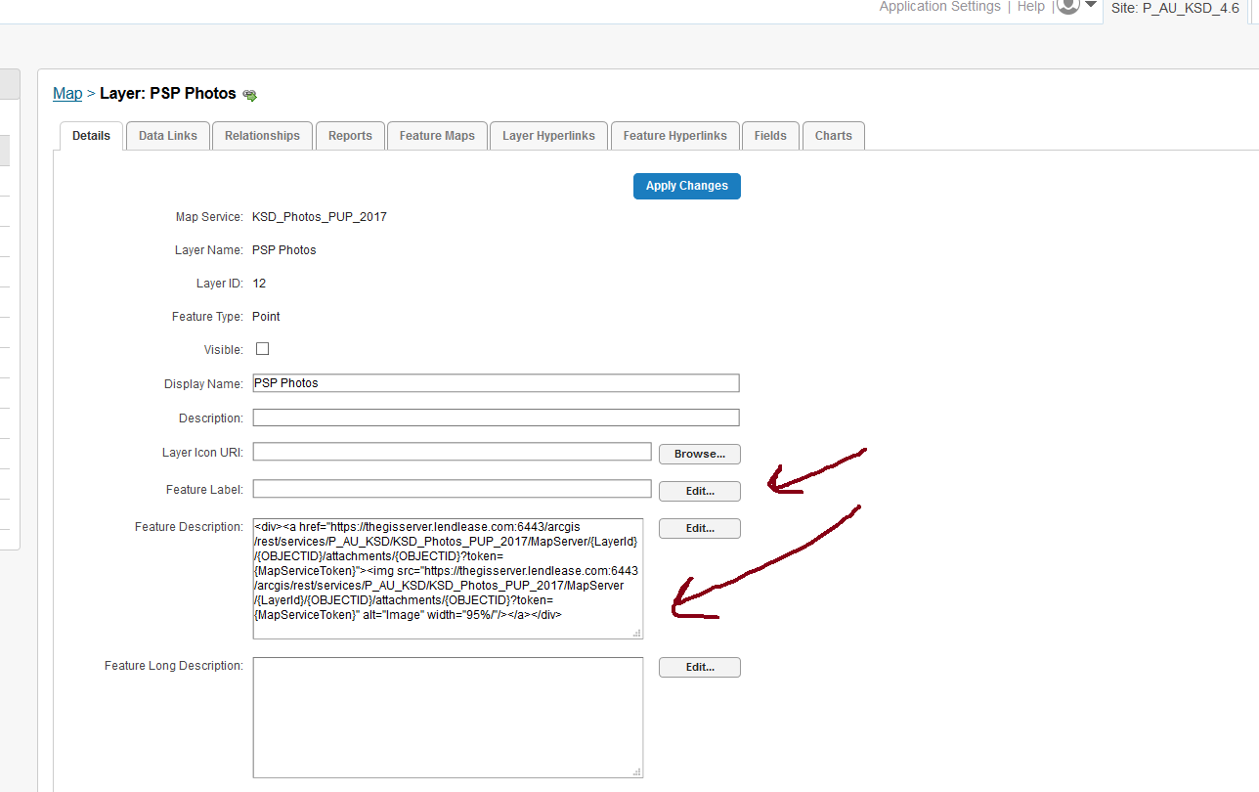This screenshot has width=1259, height=792.
Task: Open the Reports tab
Action: coord(350,136)
